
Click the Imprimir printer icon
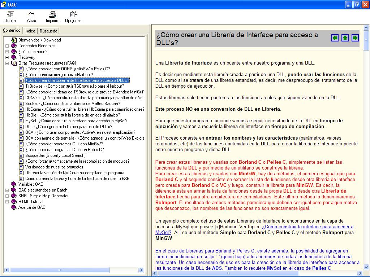click(x=52, y=14)
